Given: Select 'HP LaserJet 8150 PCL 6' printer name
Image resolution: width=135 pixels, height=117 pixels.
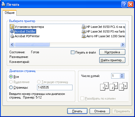Looking at the screenshot, I should click(x=106, y=27).
